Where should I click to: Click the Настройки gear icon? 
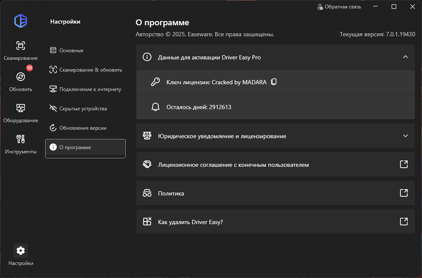tap(21, 251)
